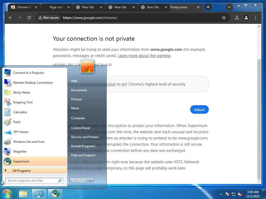Expand the Shut down options arrow
The height and width of the screenshot is (199, 266).
91,181
